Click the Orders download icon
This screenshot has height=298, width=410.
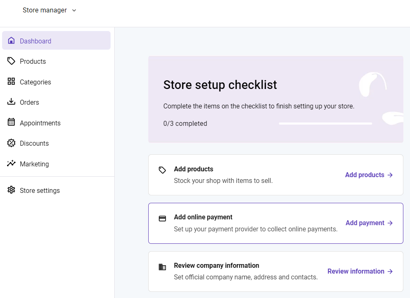(x=11, y=101)
